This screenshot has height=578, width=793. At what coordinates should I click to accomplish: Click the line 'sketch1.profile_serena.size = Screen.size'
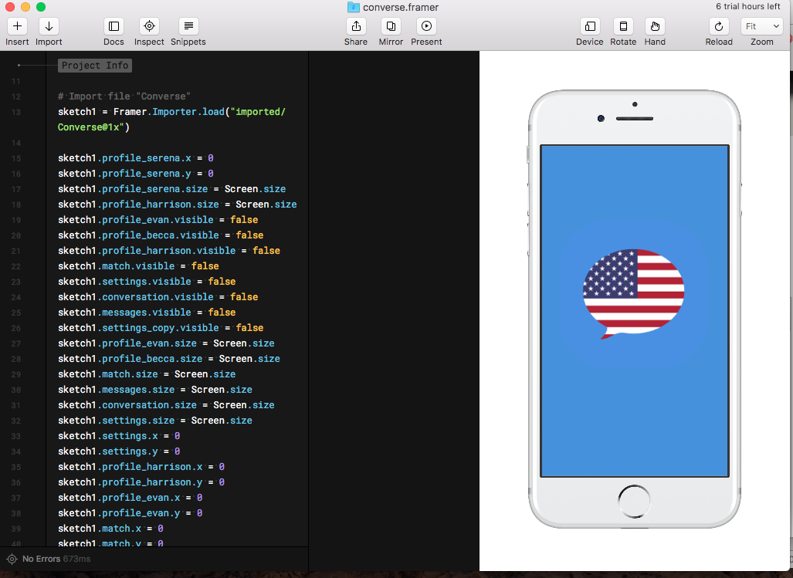click(172, 189)
